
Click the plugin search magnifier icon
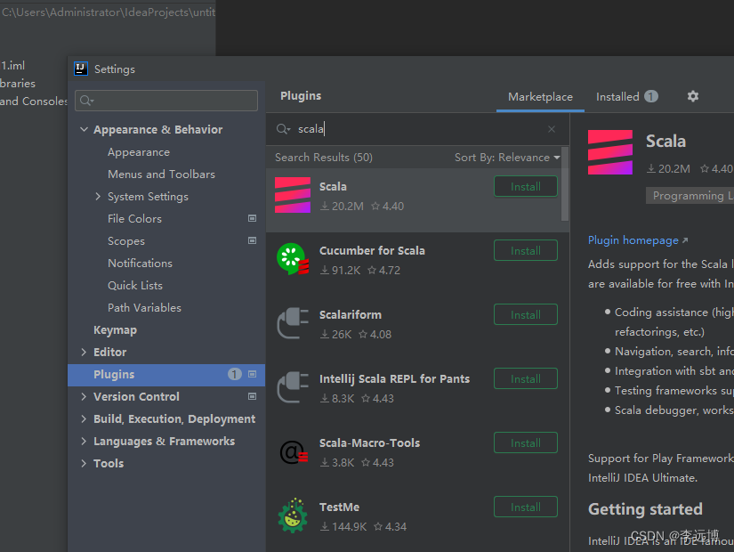click(x=283, y=129)
